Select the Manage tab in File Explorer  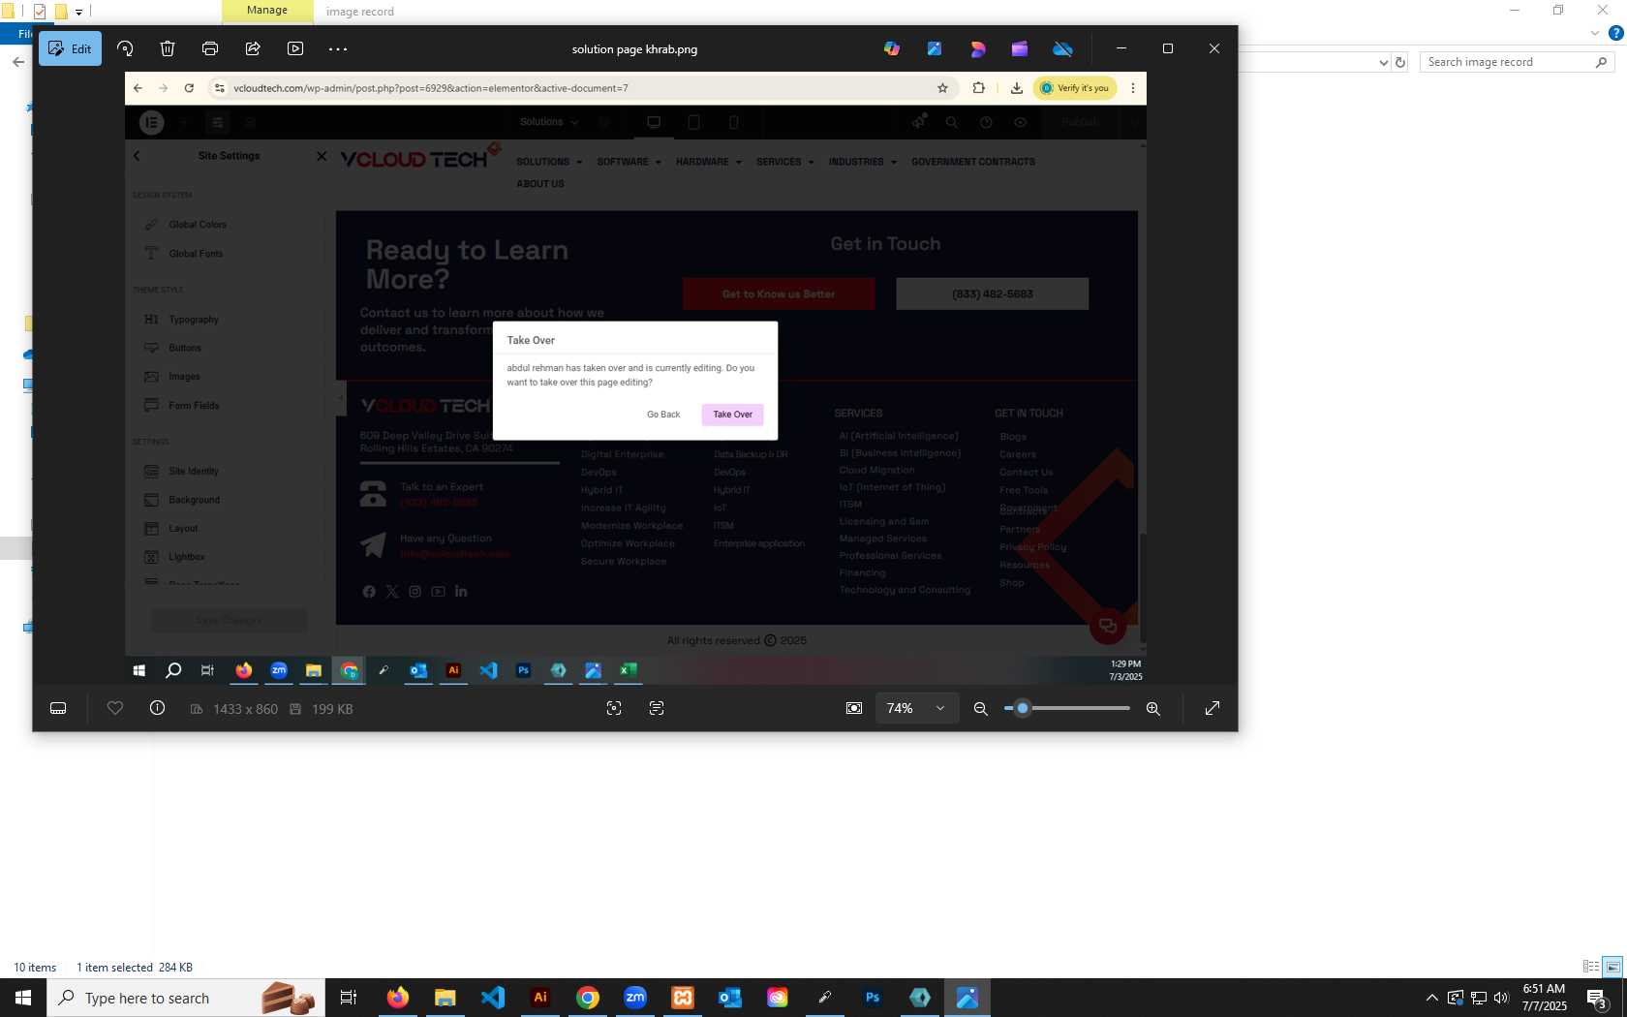pos(267,11)
